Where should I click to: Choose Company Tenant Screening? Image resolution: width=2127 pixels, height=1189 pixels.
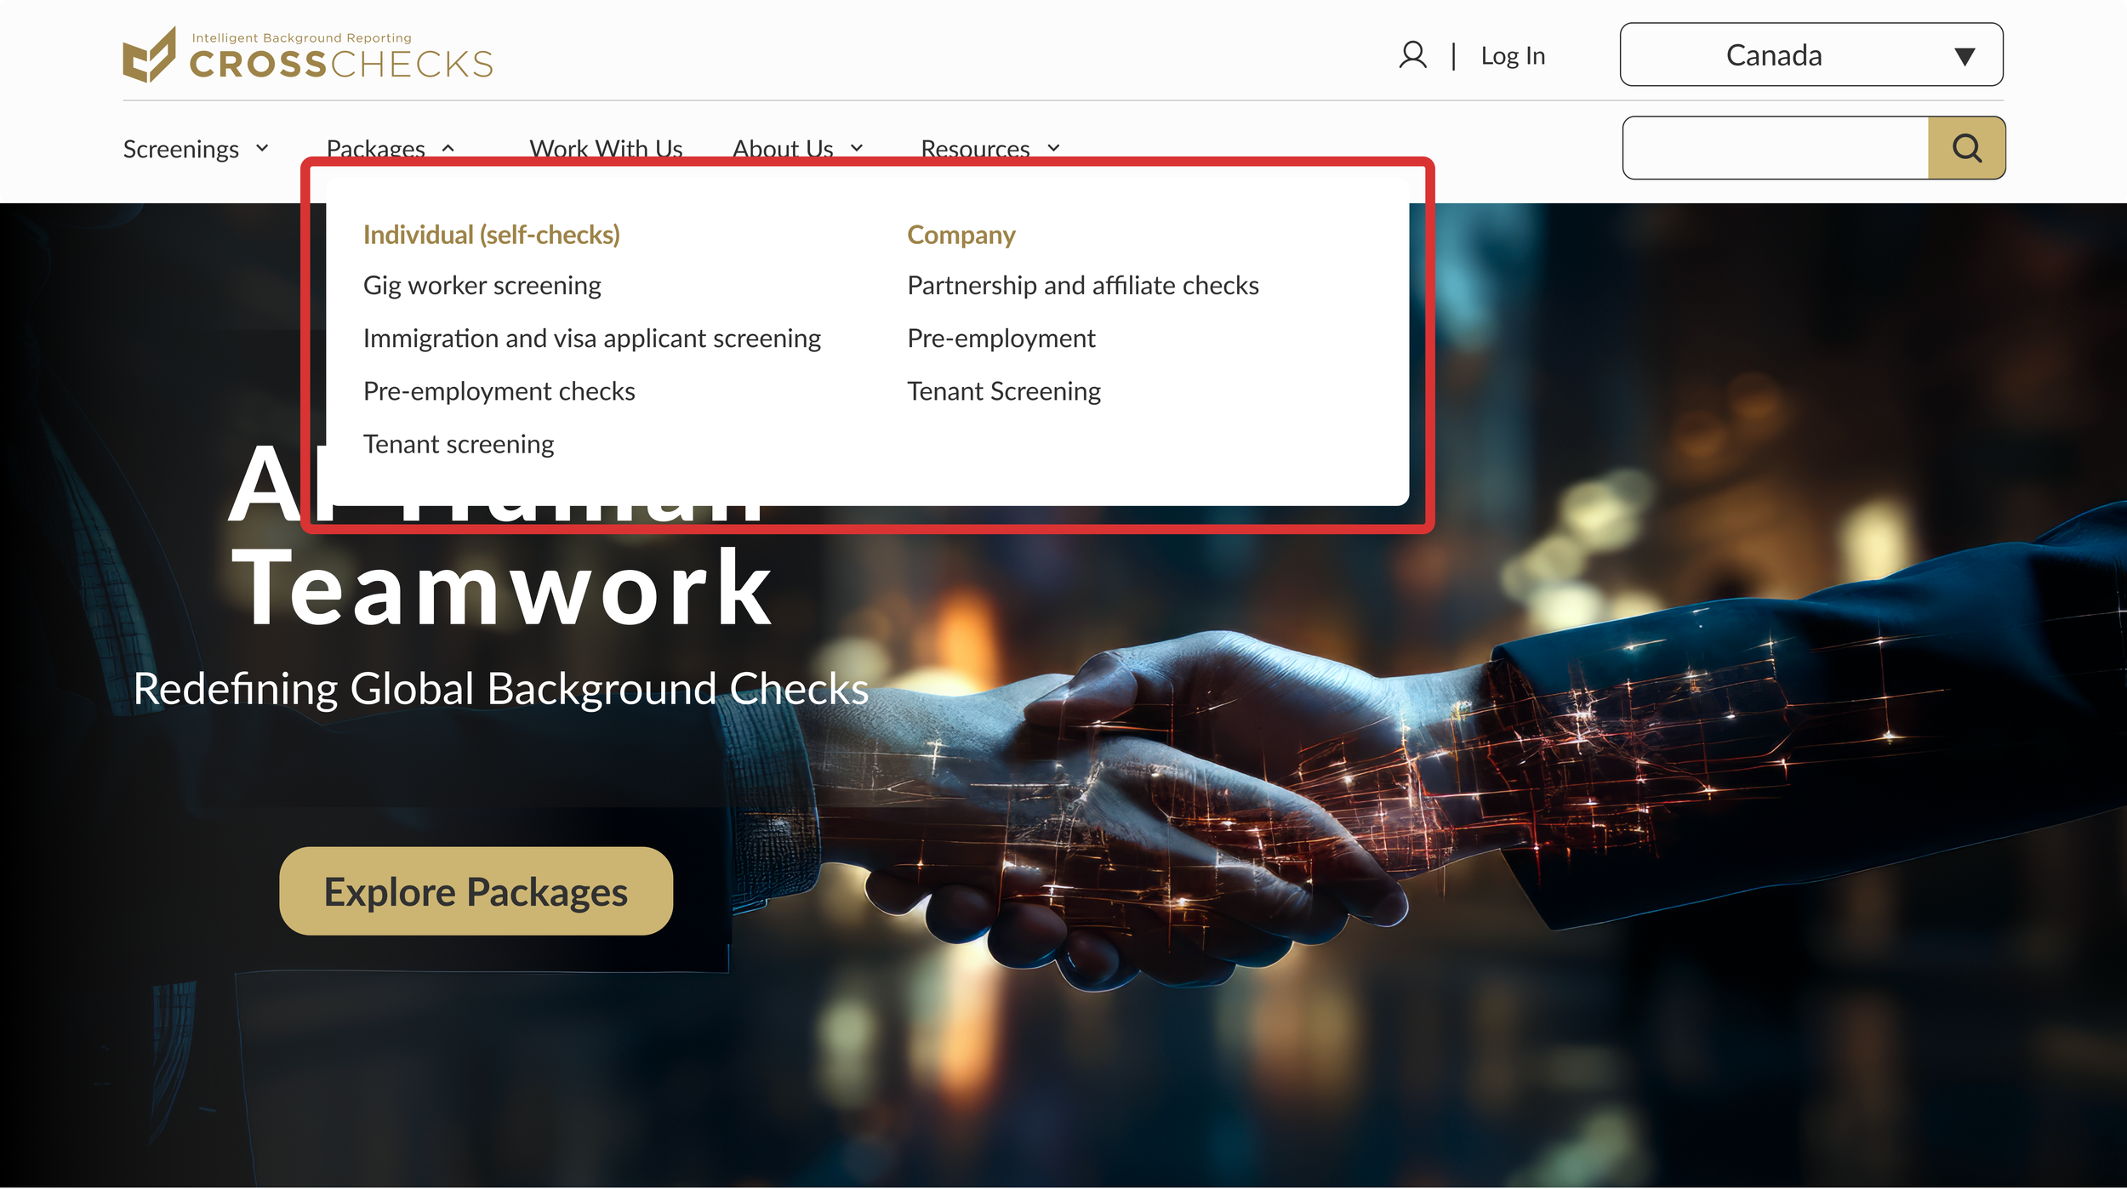coord(1003,391)
